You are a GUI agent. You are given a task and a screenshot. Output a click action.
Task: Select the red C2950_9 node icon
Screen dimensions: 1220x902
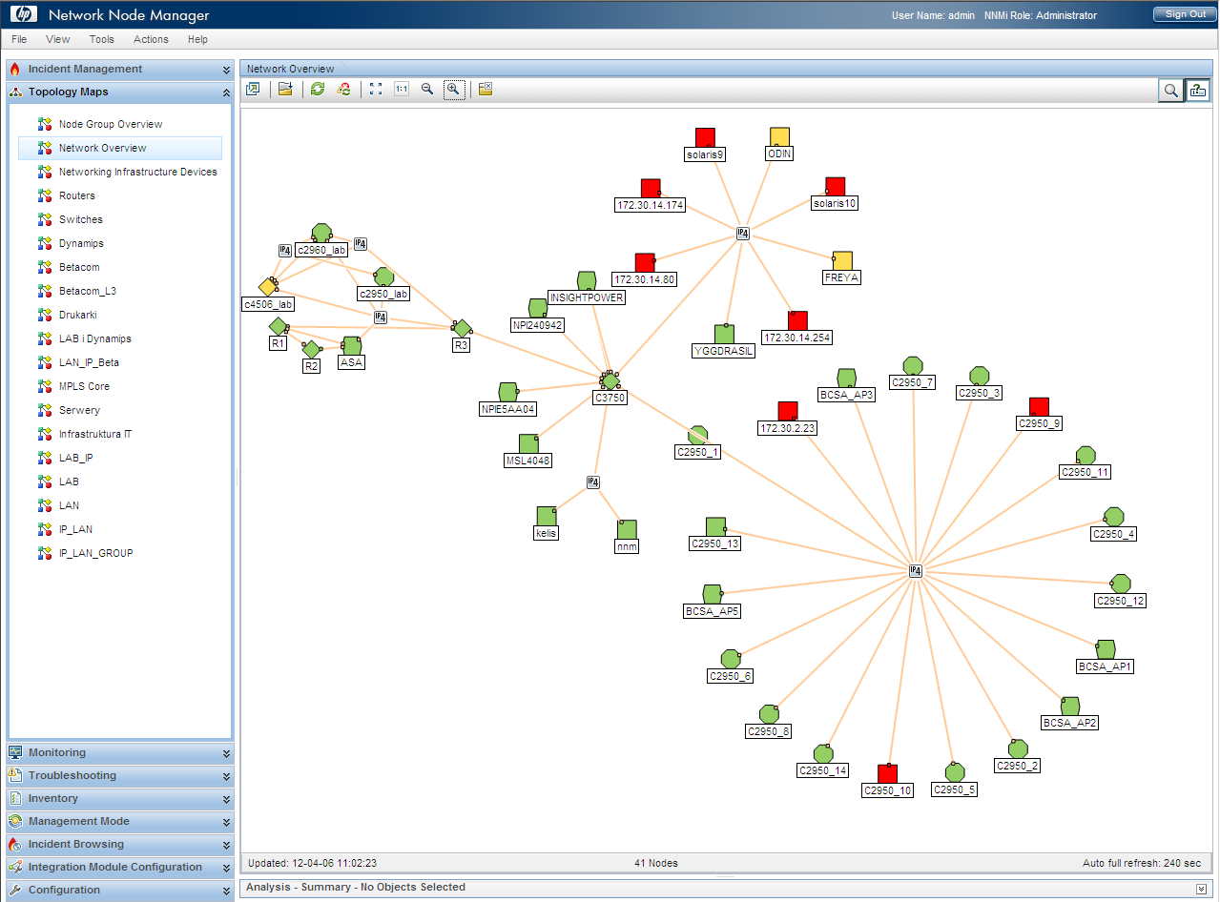click(1039, 407)
